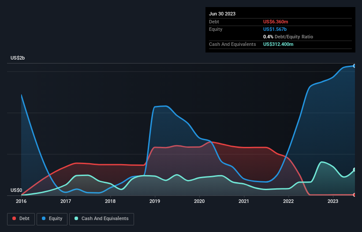Viewport: 362px width, 232px height.
Task: Click the blue Equity legend dot
Action: point(44,218)
